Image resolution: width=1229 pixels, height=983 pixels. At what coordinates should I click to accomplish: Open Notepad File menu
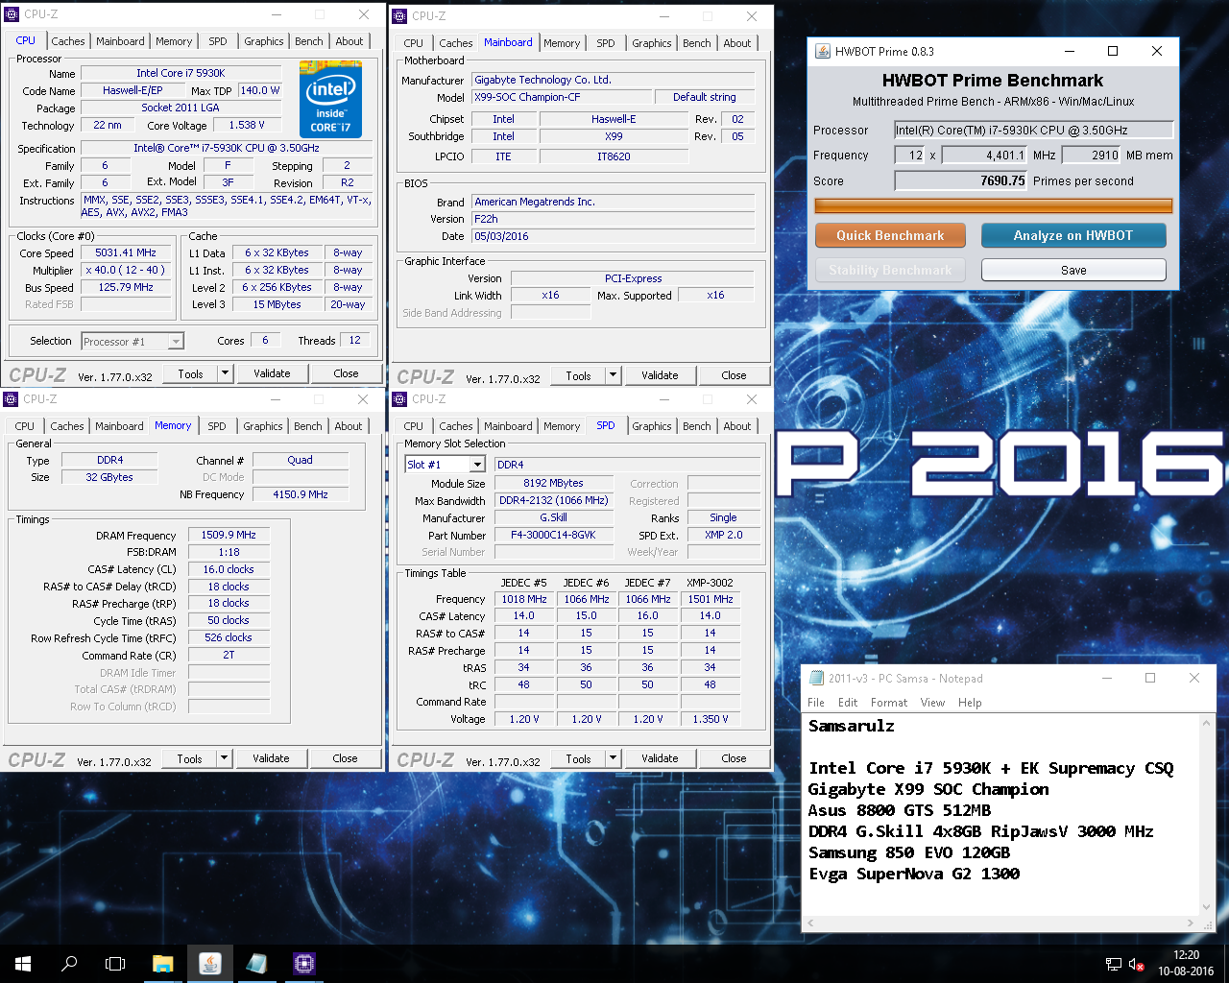(x=816, y=703)
